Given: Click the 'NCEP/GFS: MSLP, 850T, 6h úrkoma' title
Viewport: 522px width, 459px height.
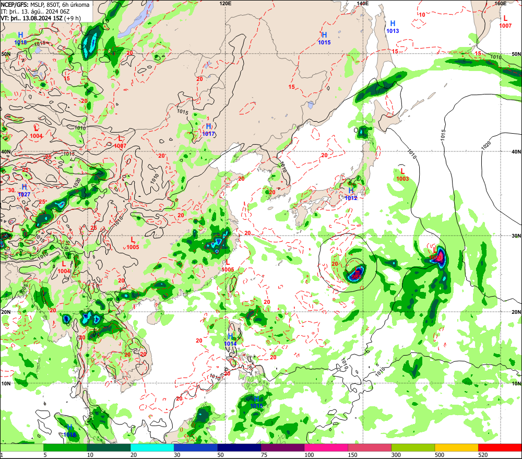Looking at the screenshot, I should 45,5.
